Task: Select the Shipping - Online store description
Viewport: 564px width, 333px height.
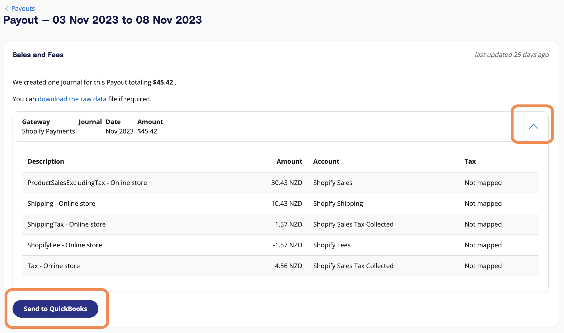Action: point(61,203)
